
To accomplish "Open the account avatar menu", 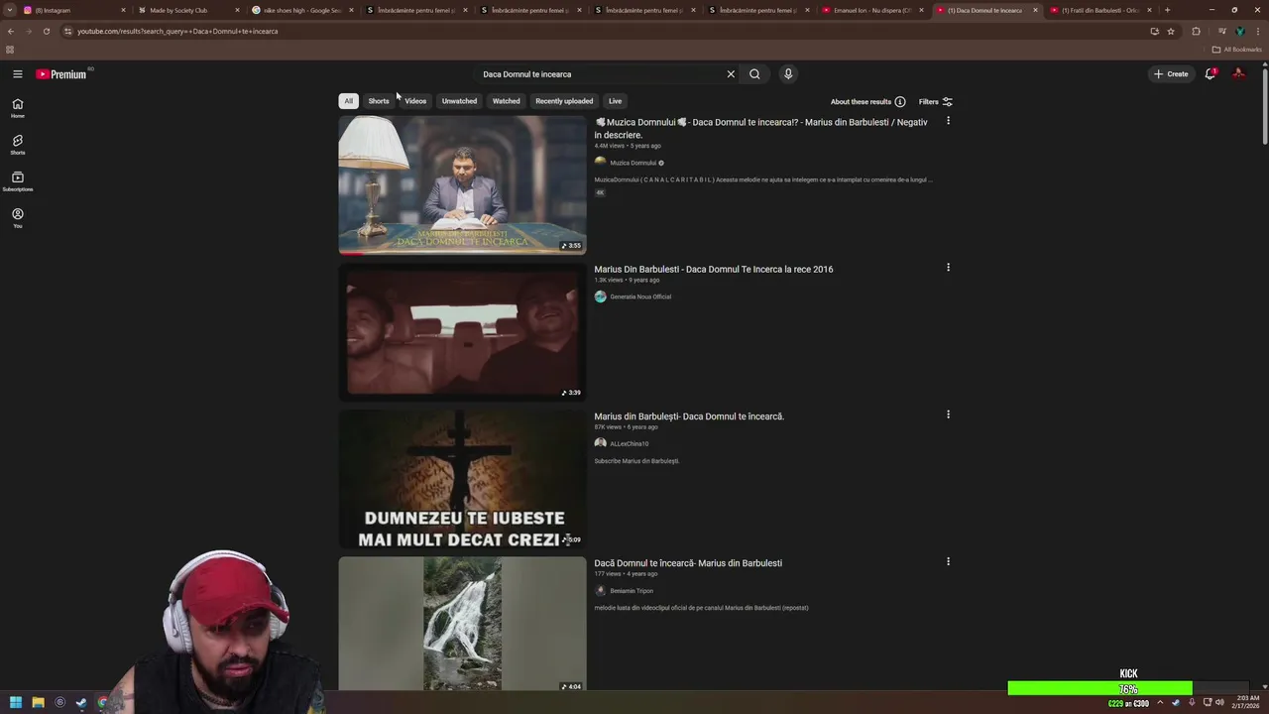I will point(1238,74).
